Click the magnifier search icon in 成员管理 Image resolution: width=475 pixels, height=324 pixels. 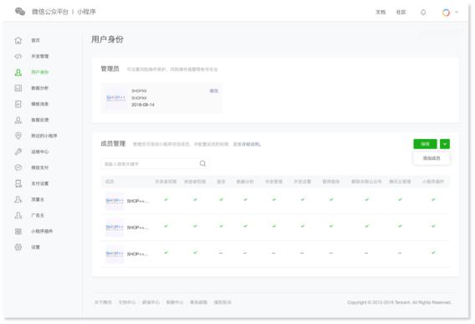(202, 163)
